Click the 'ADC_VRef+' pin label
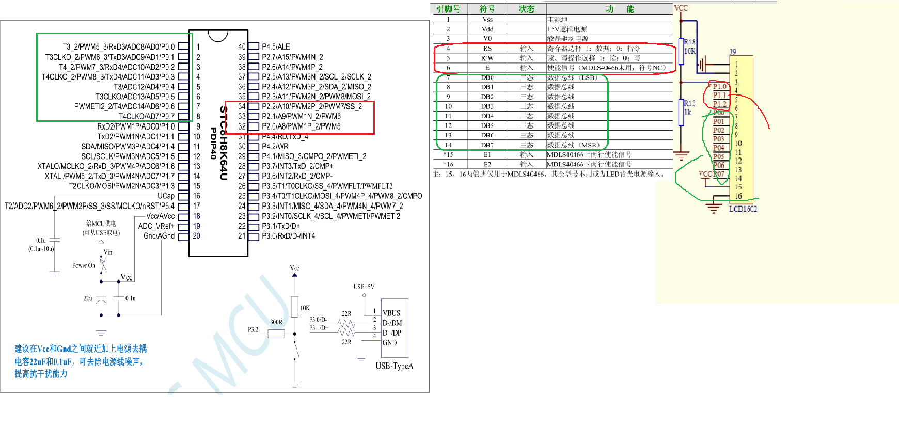 point(156,226)
